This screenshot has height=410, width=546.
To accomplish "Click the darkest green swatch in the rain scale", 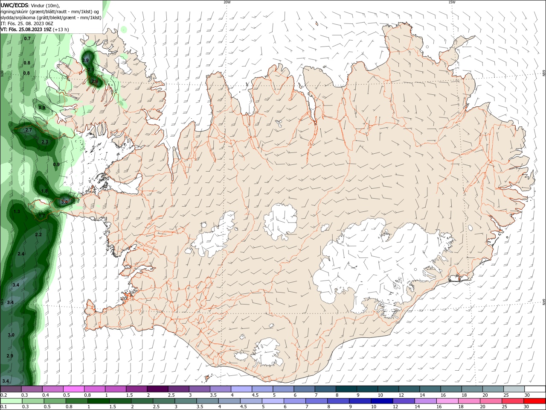I will point(98,401).
